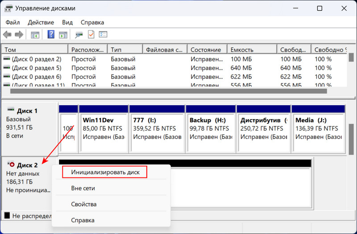Click the Диск 1 drive icon

click(x=11, y=110)
